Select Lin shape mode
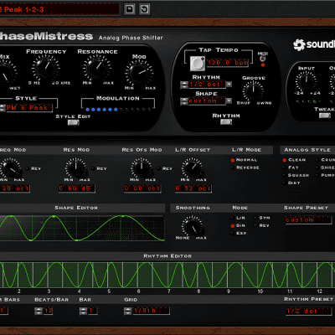This screenshot has width=335, height=335. [233, 218]
